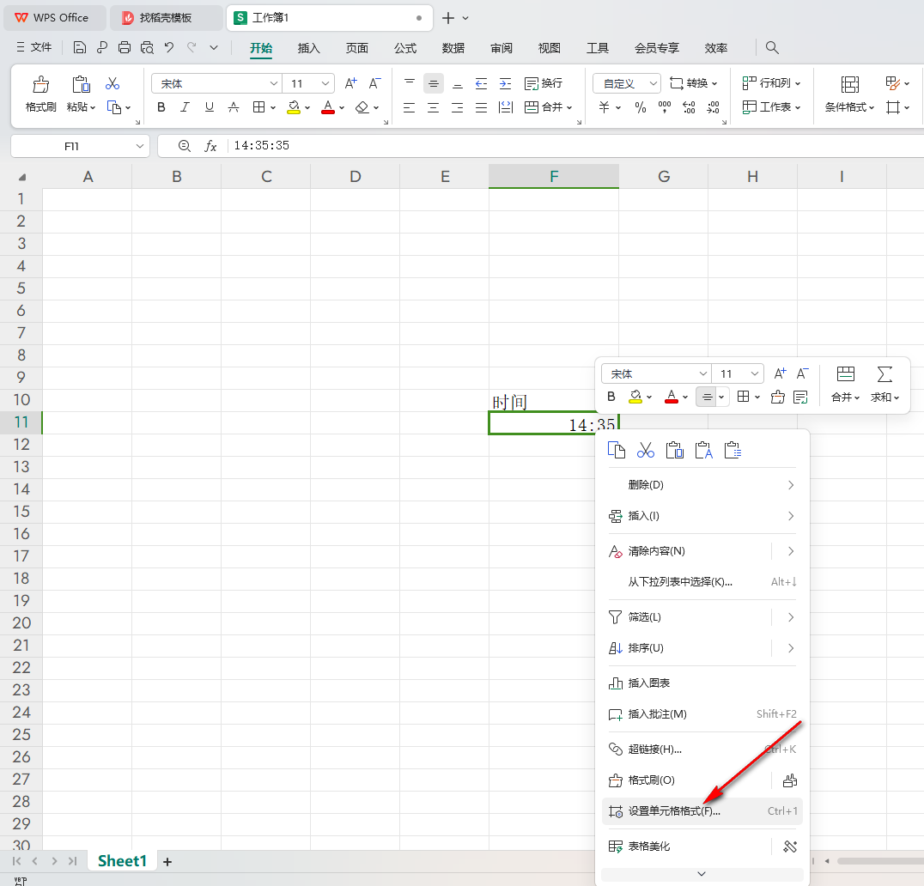The height and width of the screenshot is (886, 924).
Task: Expand the bottom chevron of context menu
Action: 702,874
